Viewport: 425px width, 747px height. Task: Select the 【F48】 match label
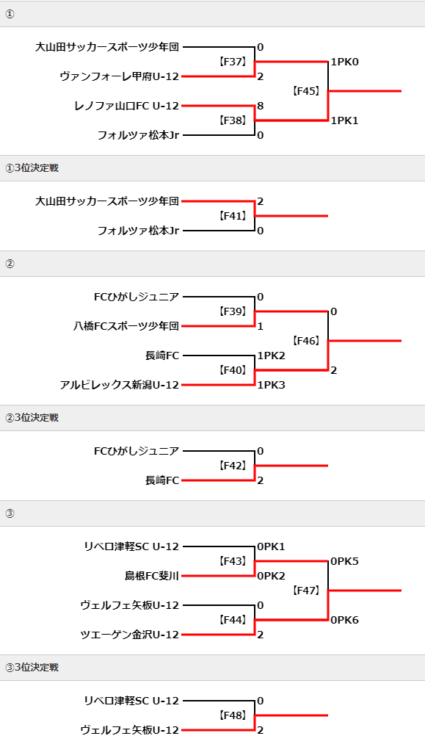point(233,715)
